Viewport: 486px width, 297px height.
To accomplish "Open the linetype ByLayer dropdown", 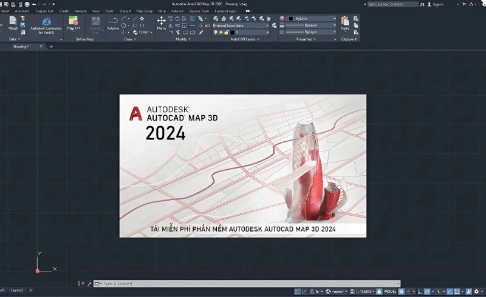I will click(311, 32).
